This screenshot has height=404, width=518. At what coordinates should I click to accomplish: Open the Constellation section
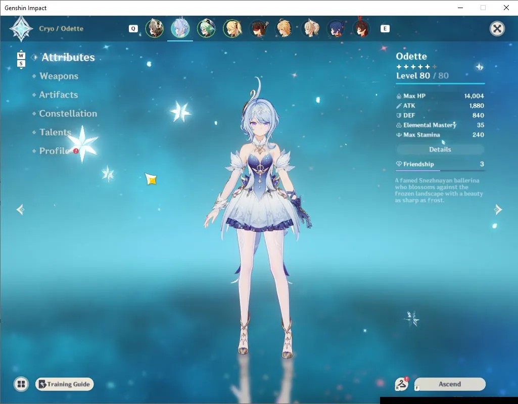click(x=68, y=114)
